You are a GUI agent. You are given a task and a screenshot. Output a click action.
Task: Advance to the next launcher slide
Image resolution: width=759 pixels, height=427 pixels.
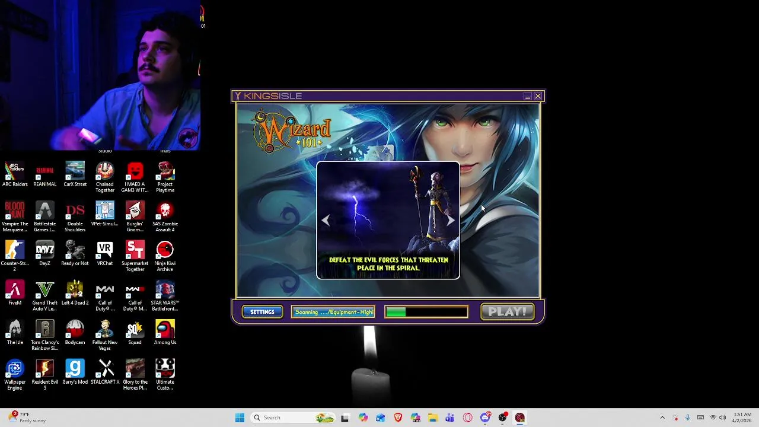click(451, 220)
